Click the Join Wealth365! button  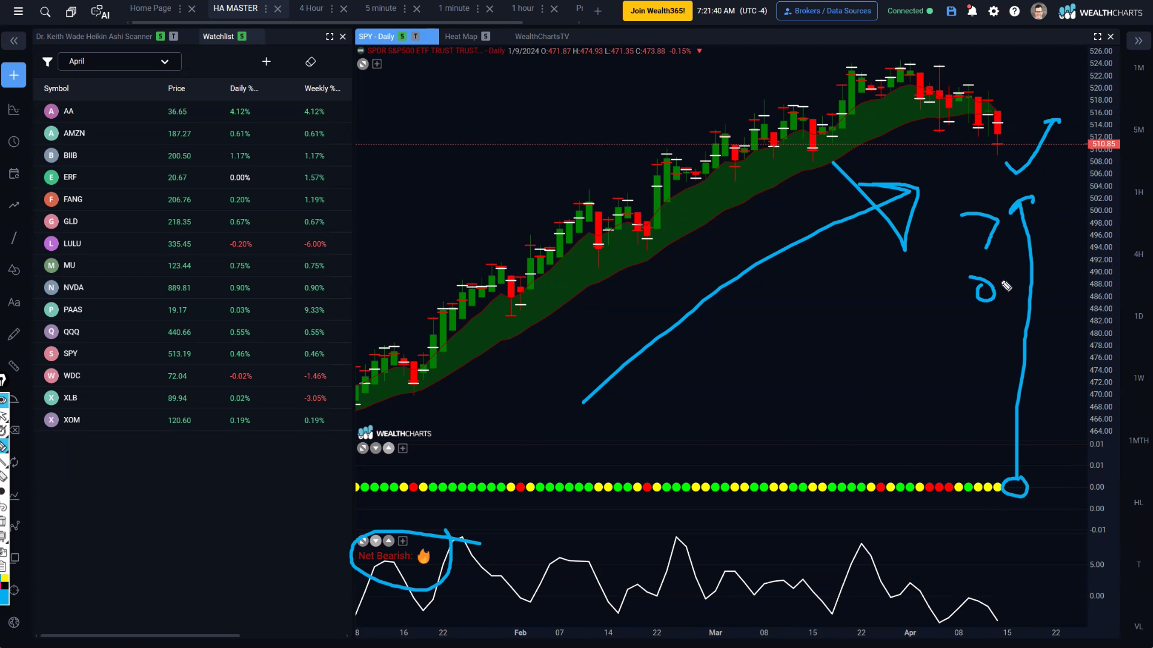click(658, 11)
